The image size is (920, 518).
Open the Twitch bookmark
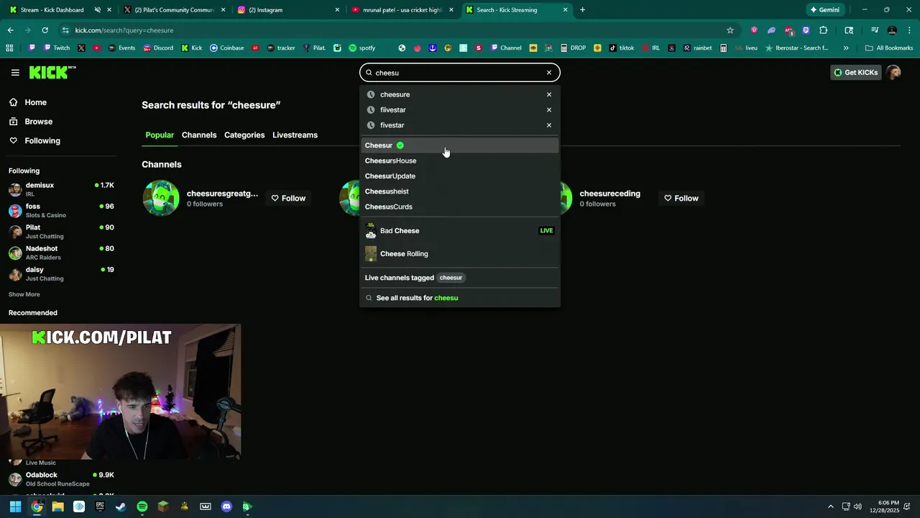pos(57,48)
